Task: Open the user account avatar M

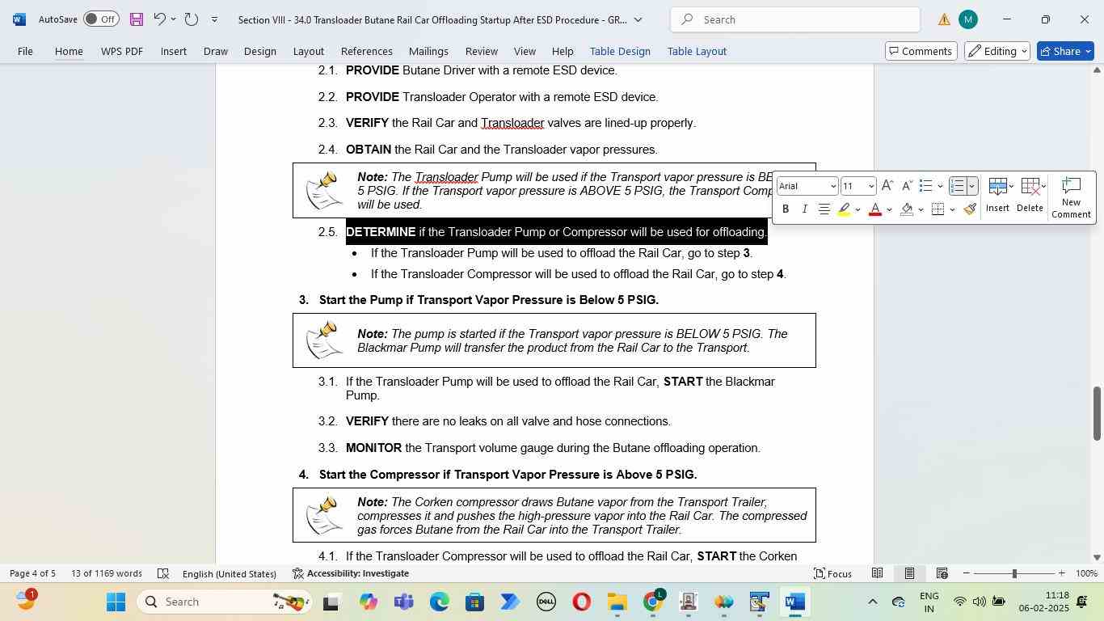Action: tap(967, 19)
